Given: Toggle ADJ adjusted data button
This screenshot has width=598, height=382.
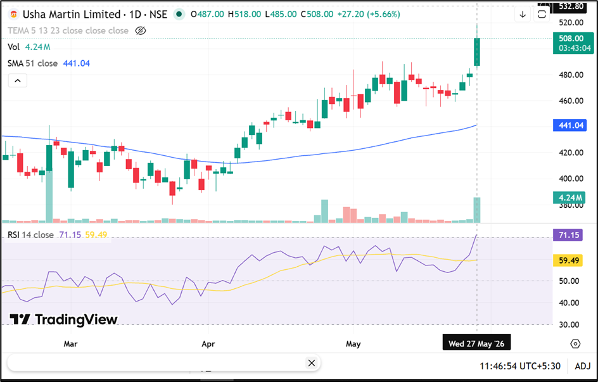Looking at the screenshot, I should 583,366.
